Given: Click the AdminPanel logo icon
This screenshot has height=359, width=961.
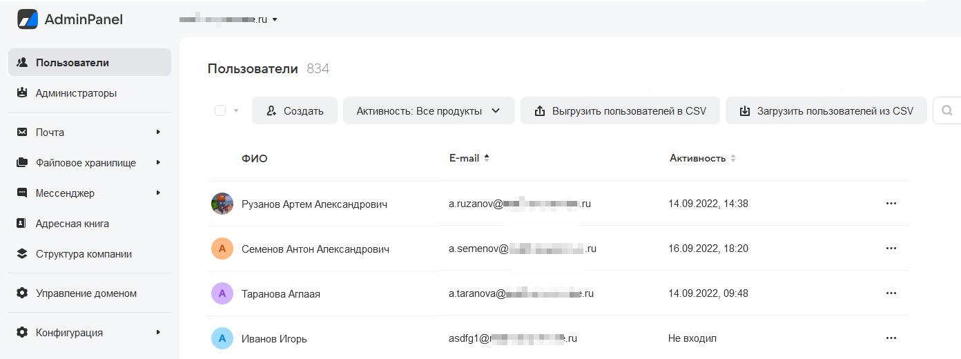Looking at the screenshot, I should (x=28, y=19).
